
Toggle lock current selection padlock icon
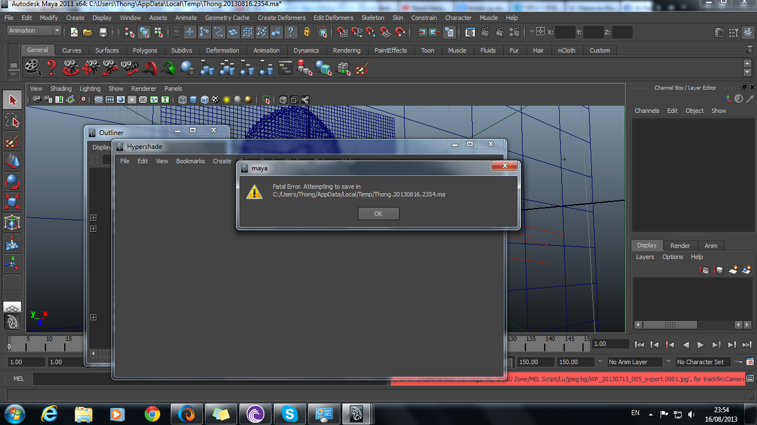pyautogui.click(x=307, y=32)
